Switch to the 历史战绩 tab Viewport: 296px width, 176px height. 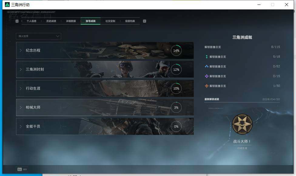tap(51, 21)
